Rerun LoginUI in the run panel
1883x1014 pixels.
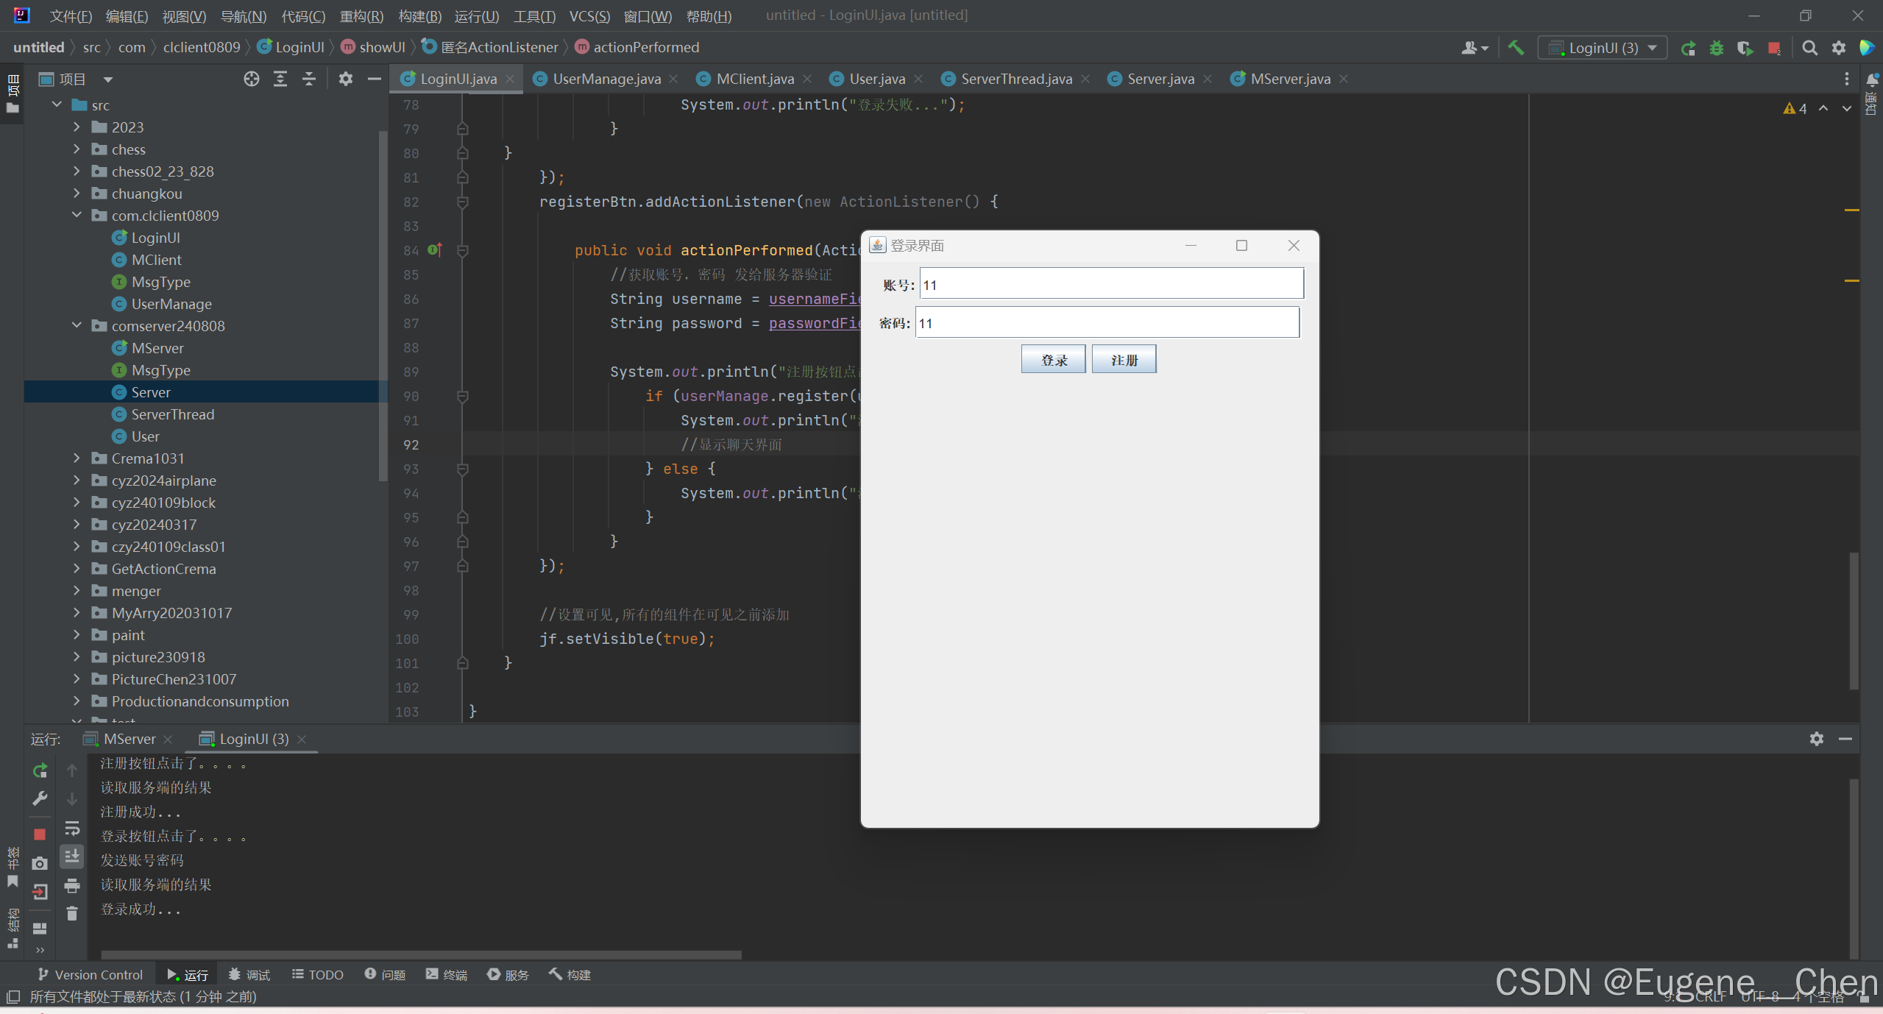40,770
